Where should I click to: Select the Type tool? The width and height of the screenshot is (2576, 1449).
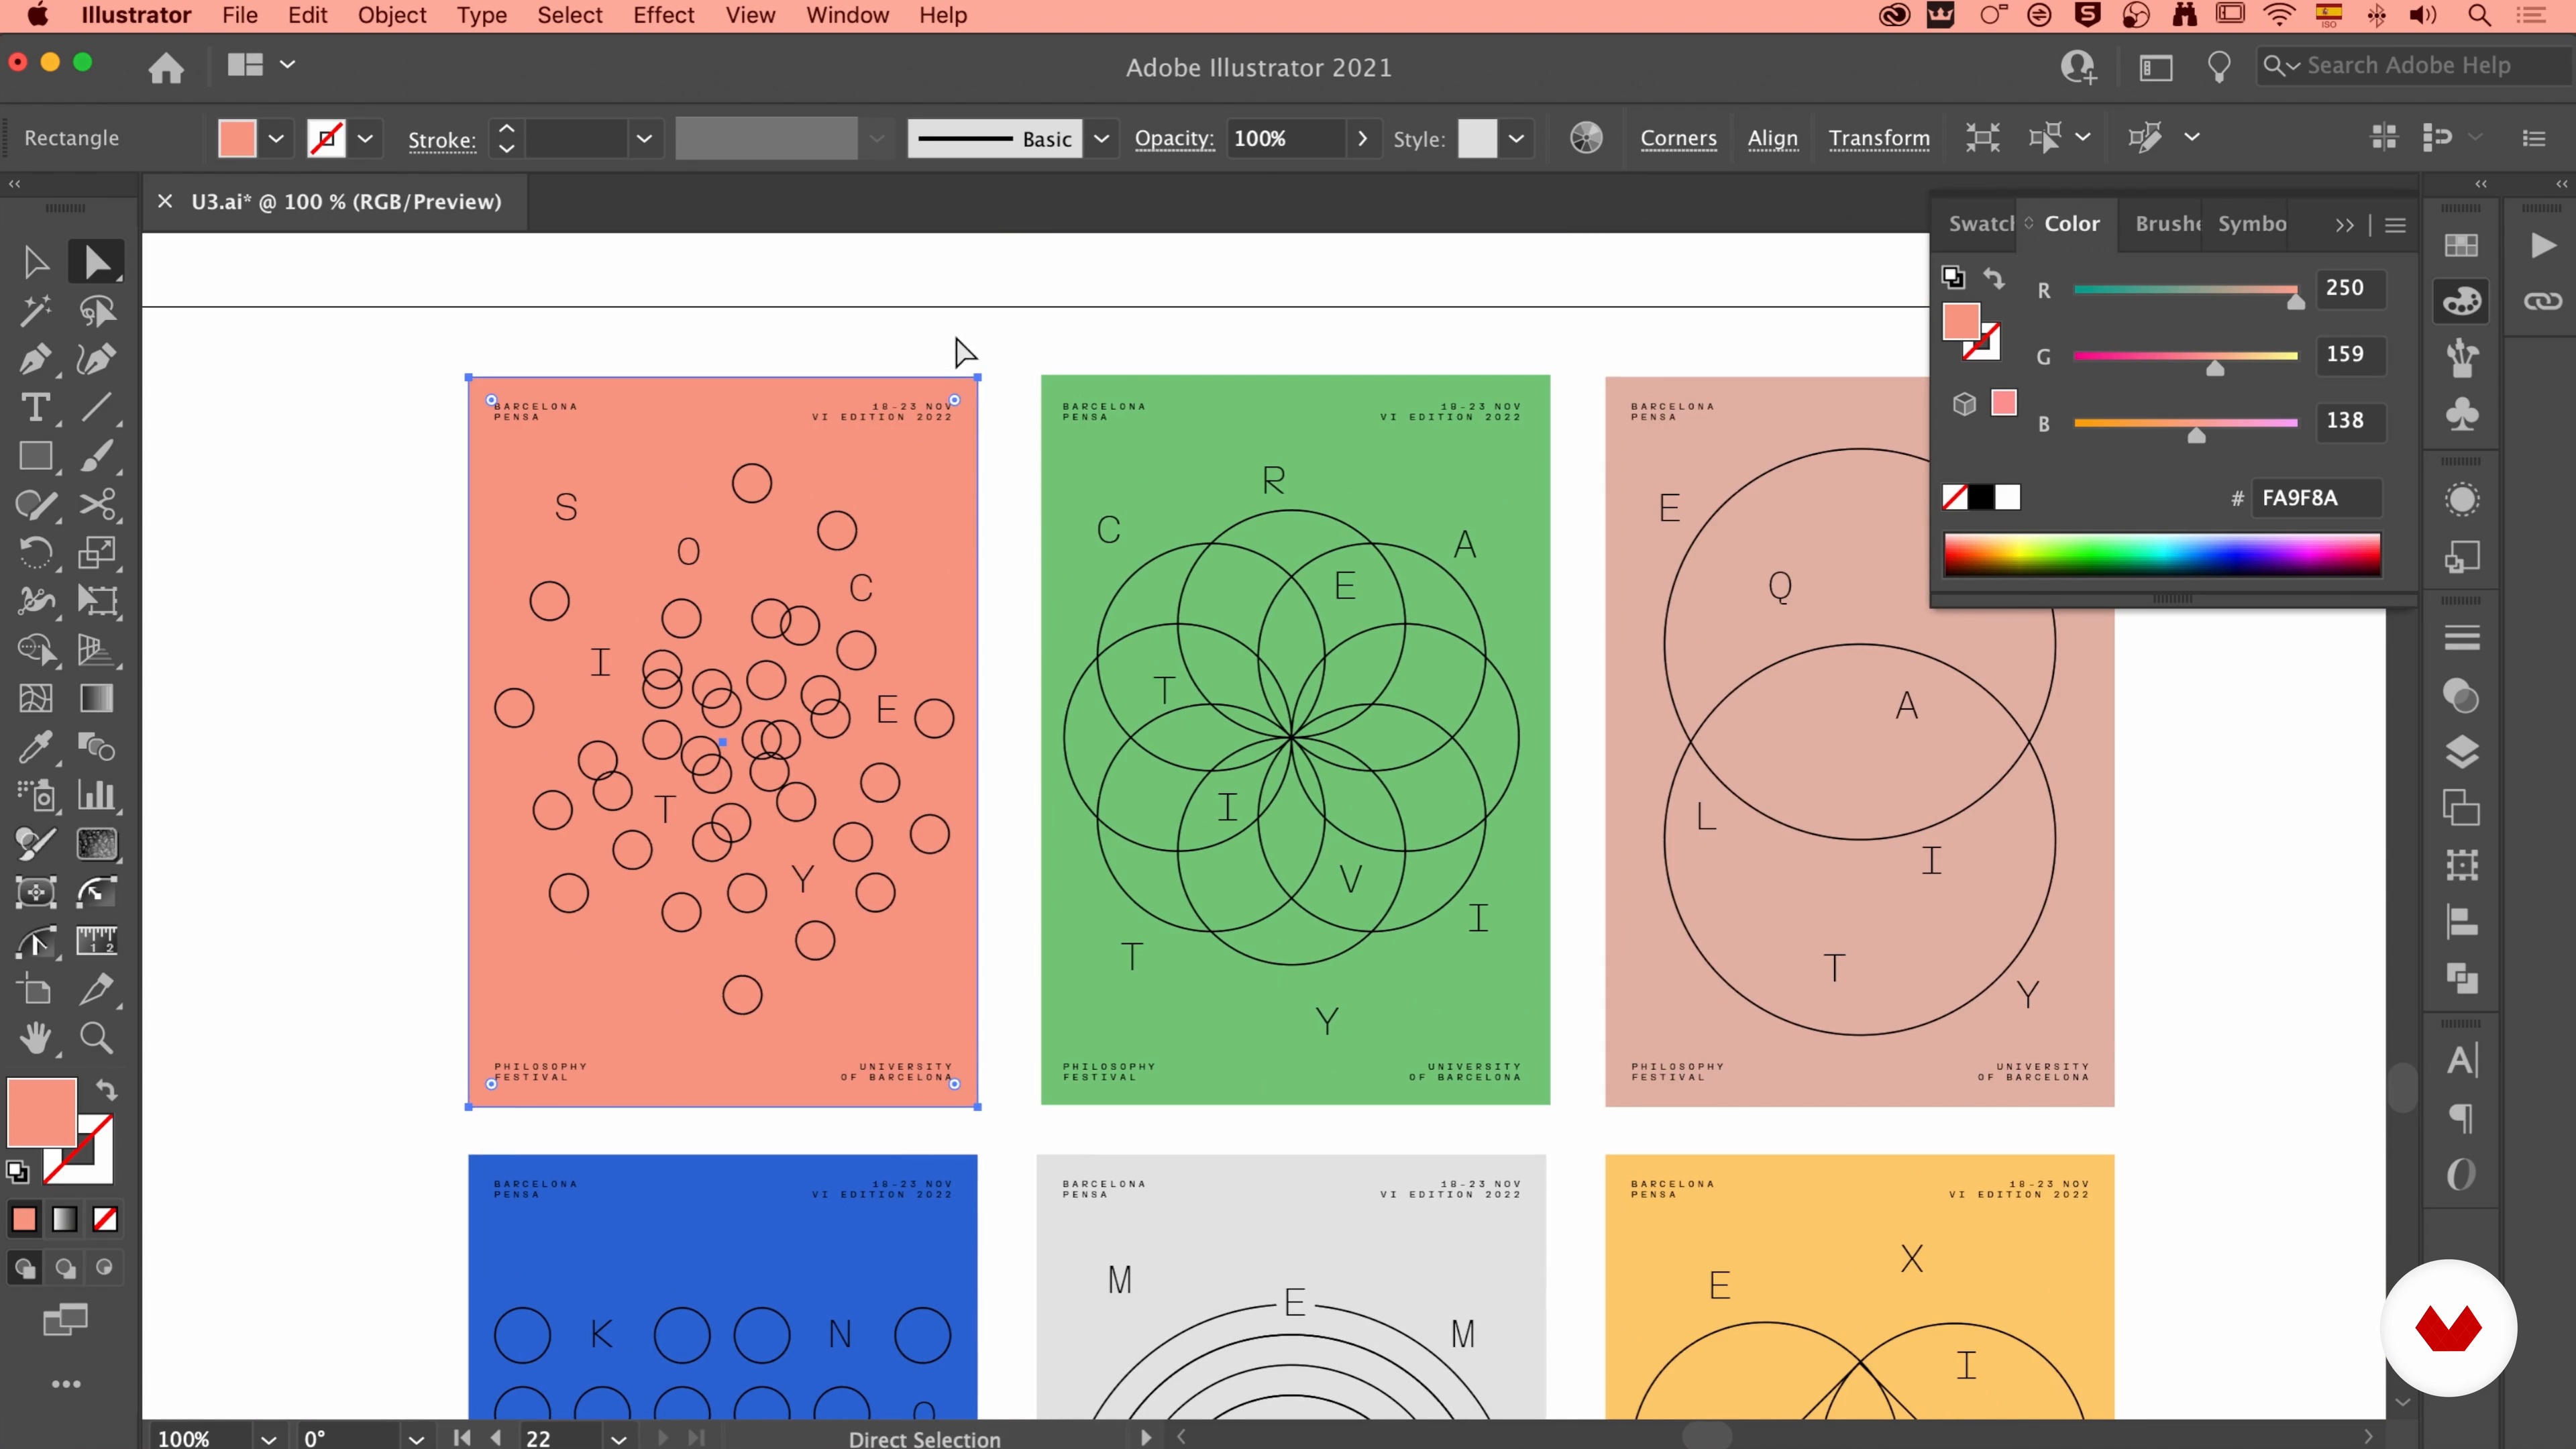(x=36, y=408)
